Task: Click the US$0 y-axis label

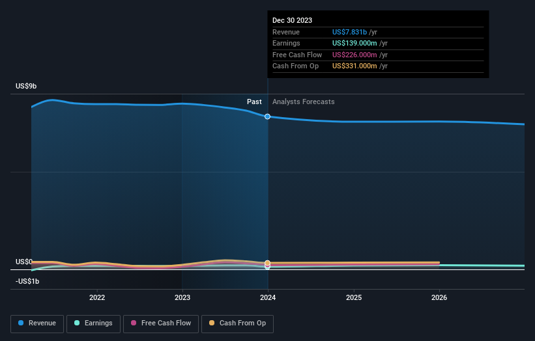Action: coord(24,262)
